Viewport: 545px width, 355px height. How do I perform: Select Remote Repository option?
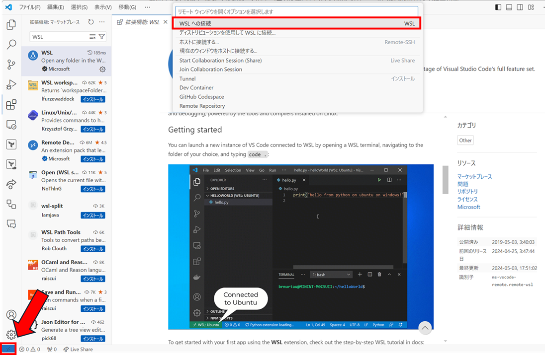(297, 106)
